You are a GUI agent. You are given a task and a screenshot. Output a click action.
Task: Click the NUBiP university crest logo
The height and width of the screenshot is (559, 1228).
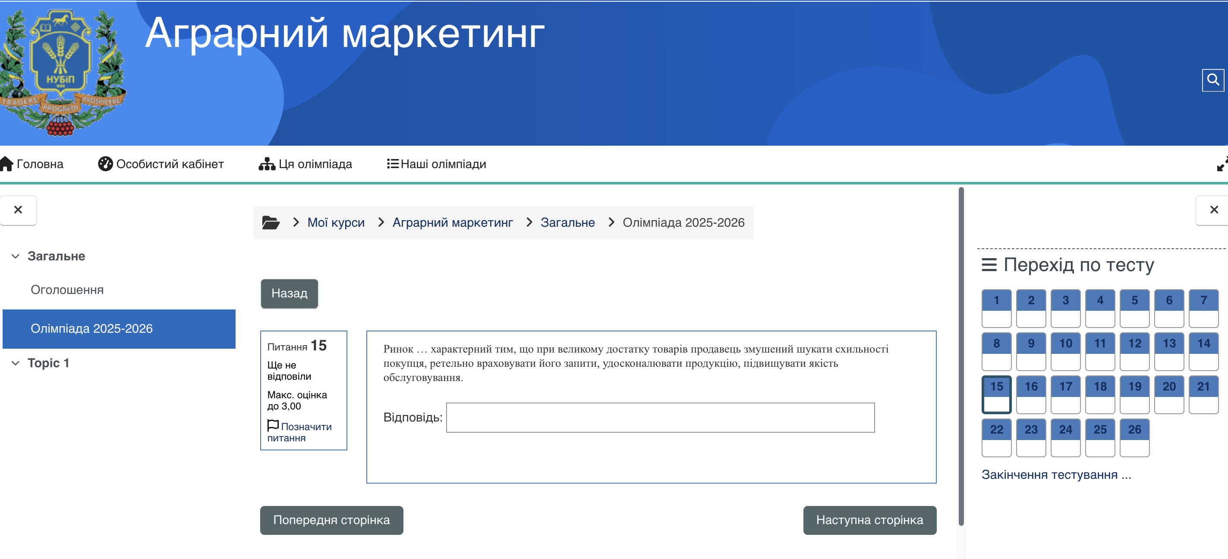(61, 72)
